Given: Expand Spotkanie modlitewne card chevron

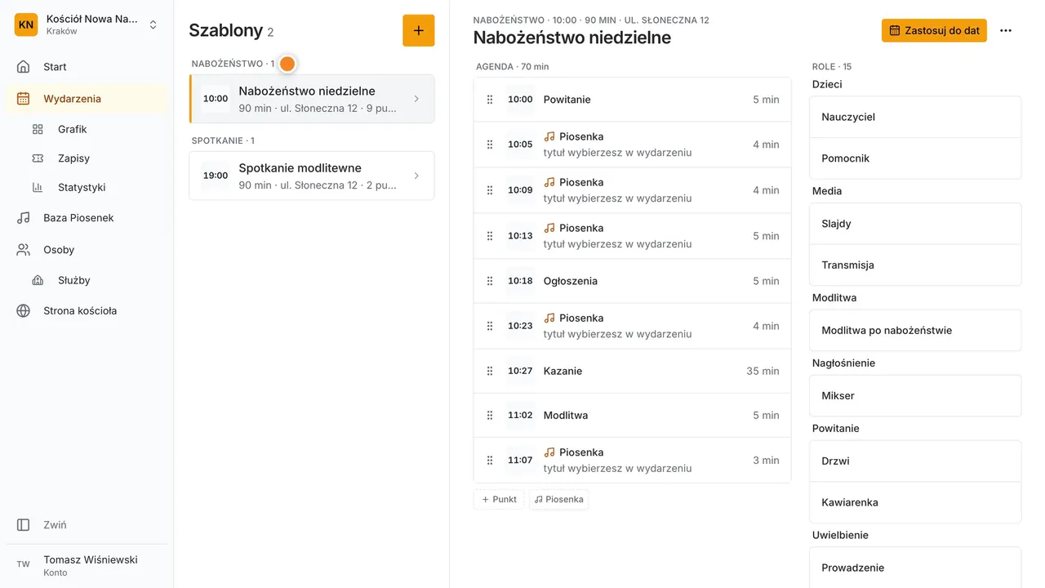Looking at the screenshot, I should point(416,176).
